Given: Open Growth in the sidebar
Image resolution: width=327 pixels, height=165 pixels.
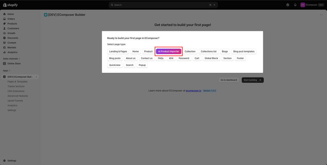Looking at the screenshot, I should 11,33.
